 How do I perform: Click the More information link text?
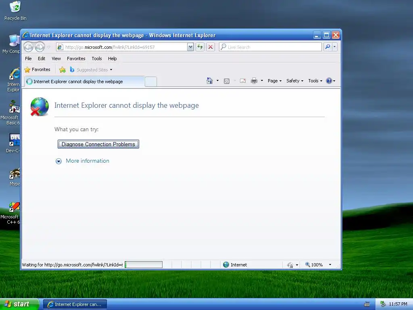[88, 161]
